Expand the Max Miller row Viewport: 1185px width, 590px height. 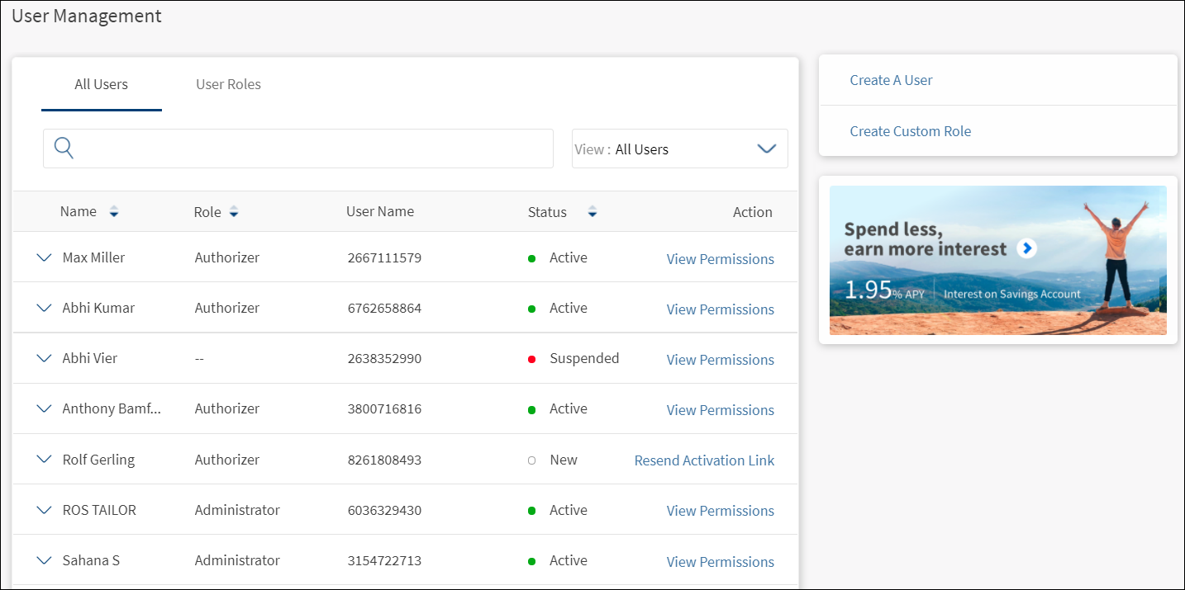click(x=45, y=258)
